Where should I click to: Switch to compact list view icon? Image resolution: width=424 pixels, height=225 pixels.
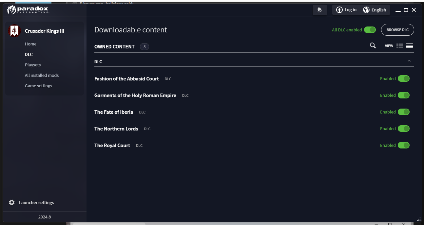pos(410,46)
